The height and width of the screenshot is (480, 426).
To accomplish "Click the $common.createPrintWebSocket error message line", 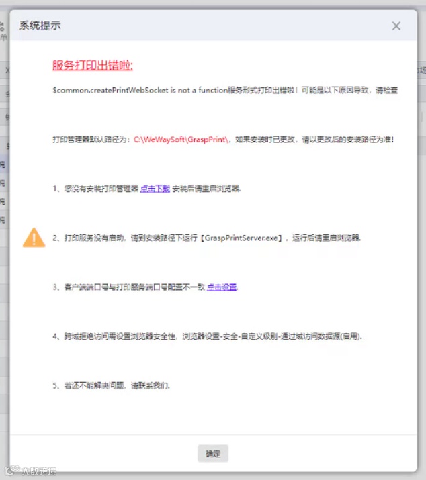I will (225, 91).
